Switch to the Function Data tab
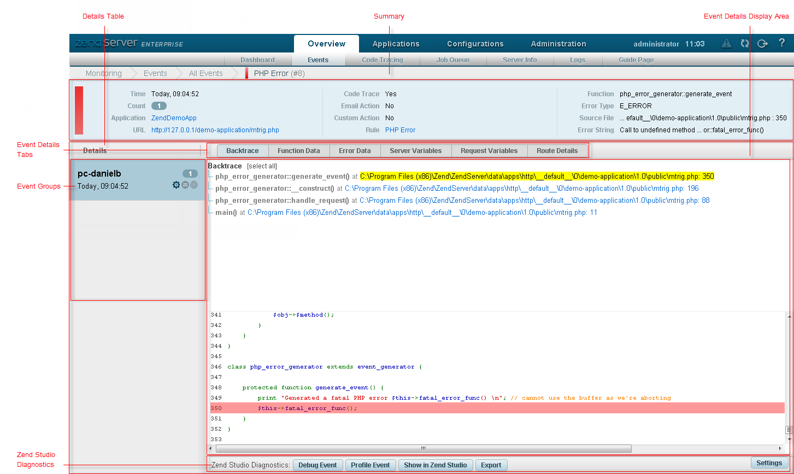794x474 pixels. point(298,151)
